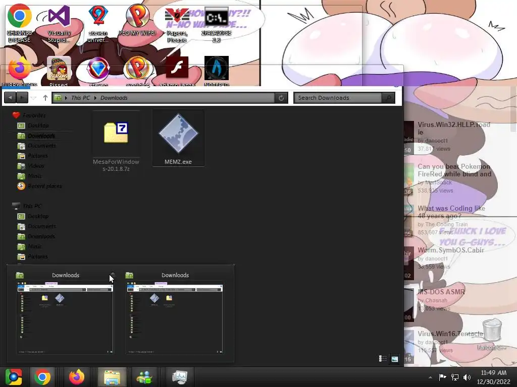Open the 2PACALYPSE 2.3 command prompt icon

tap(216, 26)
